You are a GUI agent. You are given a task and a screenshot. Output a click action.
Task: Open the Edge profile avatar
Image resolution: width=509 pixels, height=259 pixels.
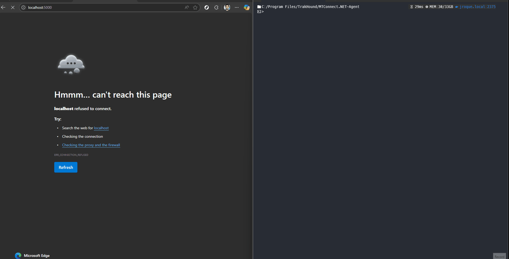[227, 7]
